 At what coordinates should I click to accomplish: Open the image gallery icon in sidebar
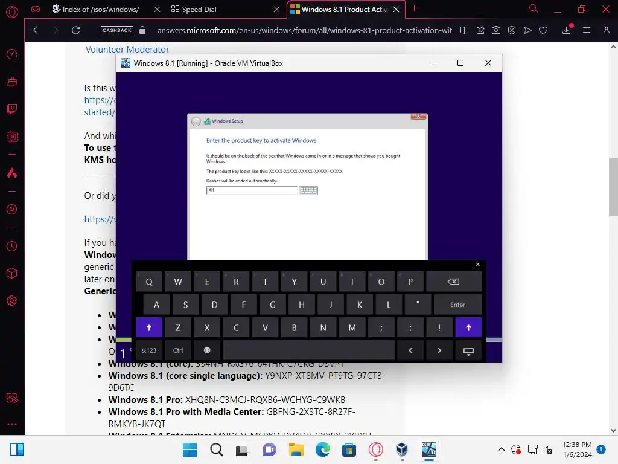(x=12, y=398)
